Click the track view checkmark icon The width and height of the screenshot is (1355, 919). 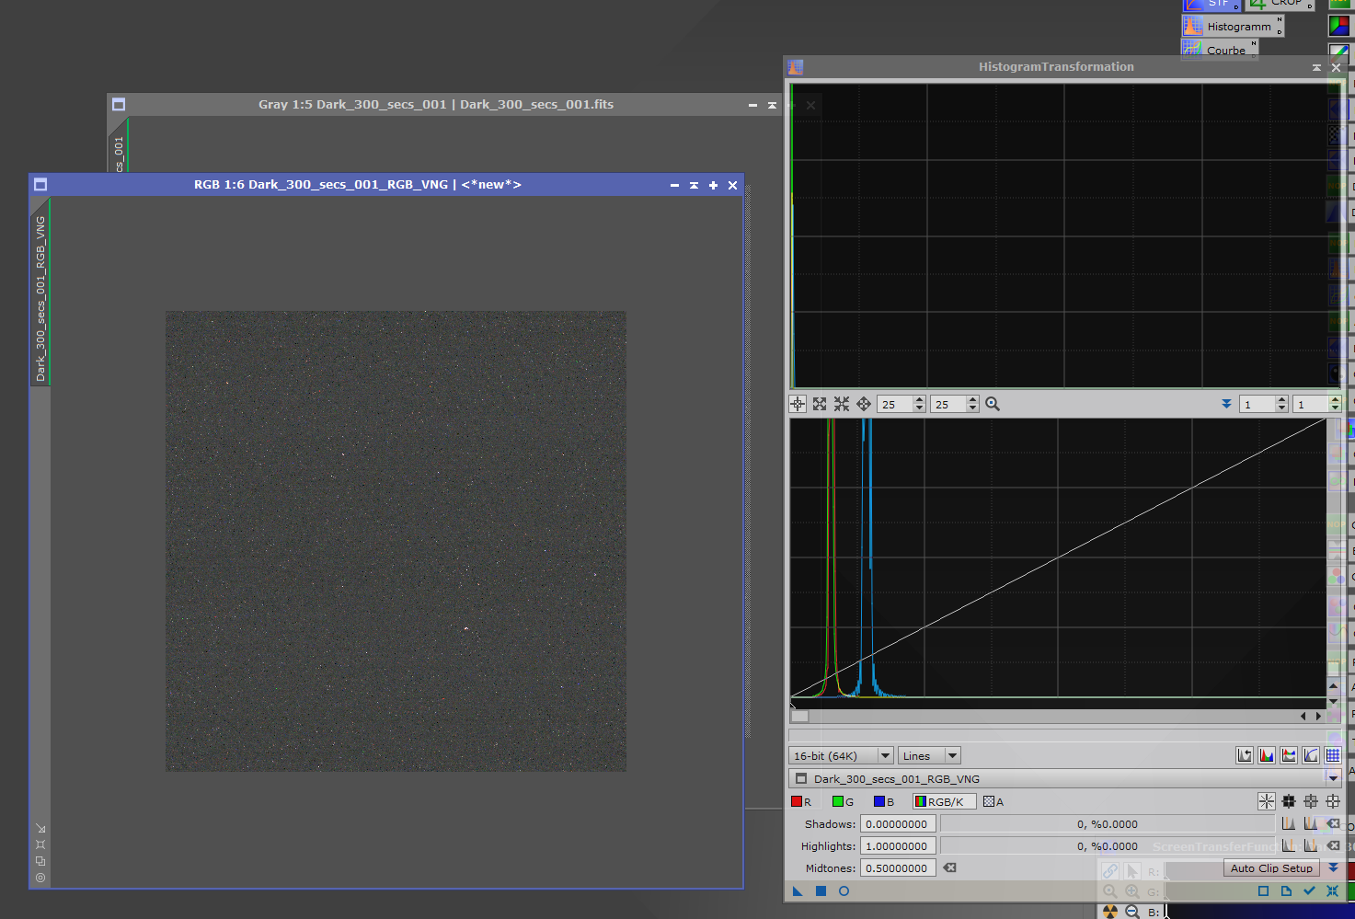pyautogui.click(x=1309, y=890)
